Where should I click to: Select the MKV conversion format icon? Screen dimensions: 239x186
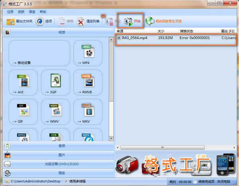click(x=88, y=111)
